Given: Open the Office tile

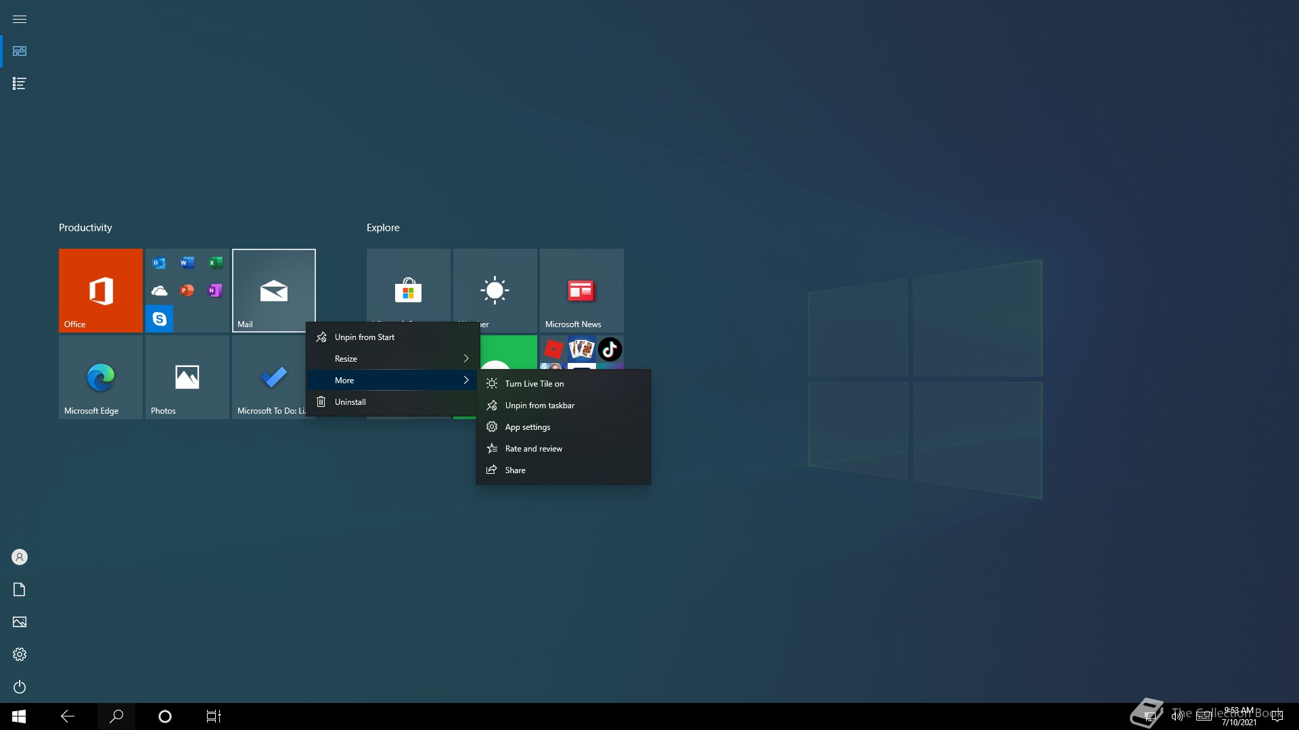Looking at the screenshot, I should [101, 291].
